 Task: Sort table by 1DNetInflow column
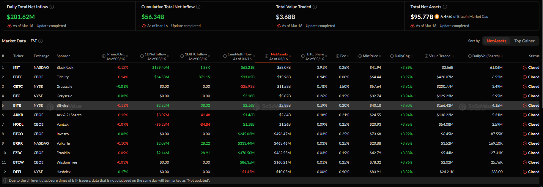[168, 56]
